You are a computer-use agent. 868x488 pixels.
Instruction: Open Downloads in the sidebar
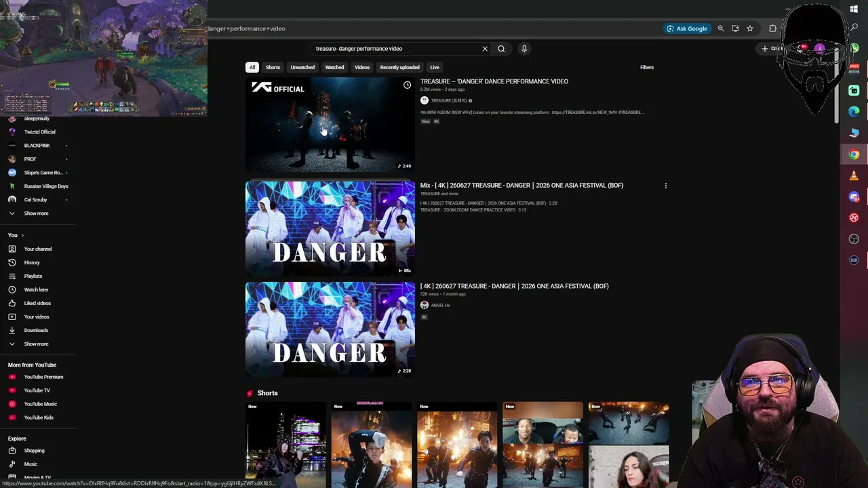pos(36,330)
